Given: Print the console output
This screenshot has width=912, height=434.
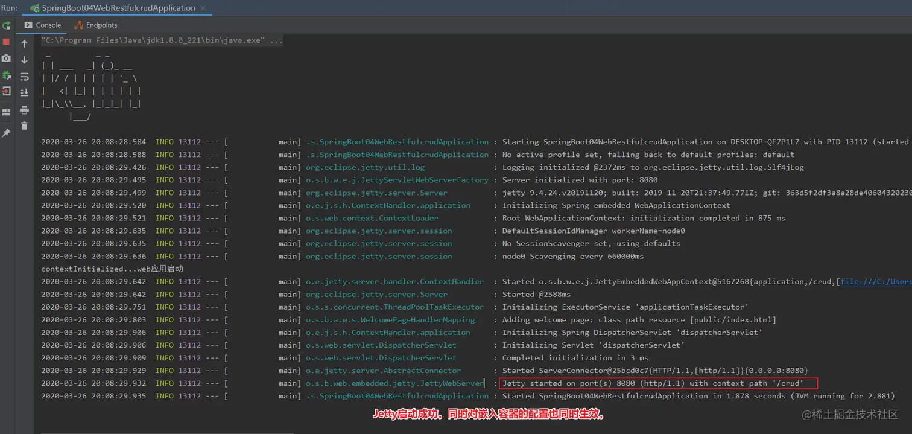Looking at the screenshot, I should [24, 110].
